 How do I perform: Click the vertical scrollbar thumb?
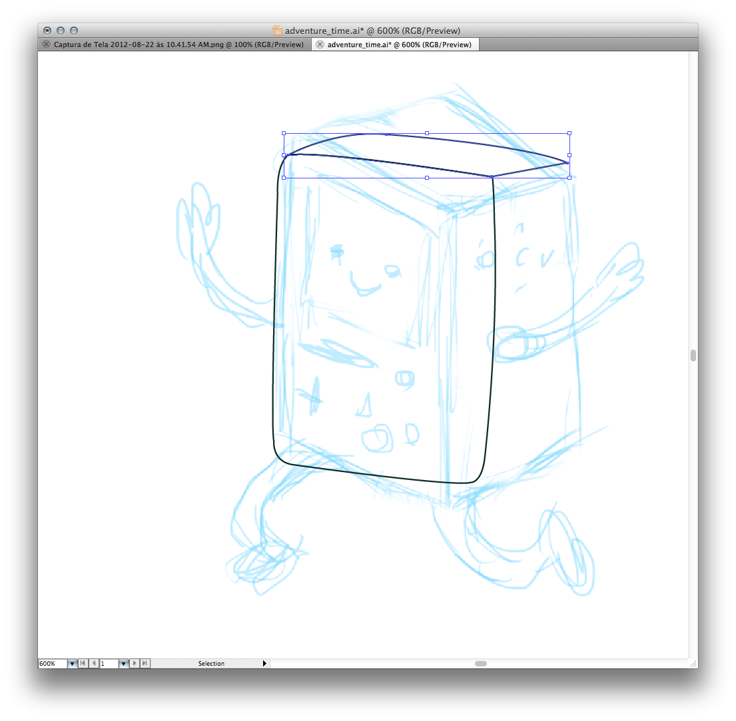click(x=693, y=356)
